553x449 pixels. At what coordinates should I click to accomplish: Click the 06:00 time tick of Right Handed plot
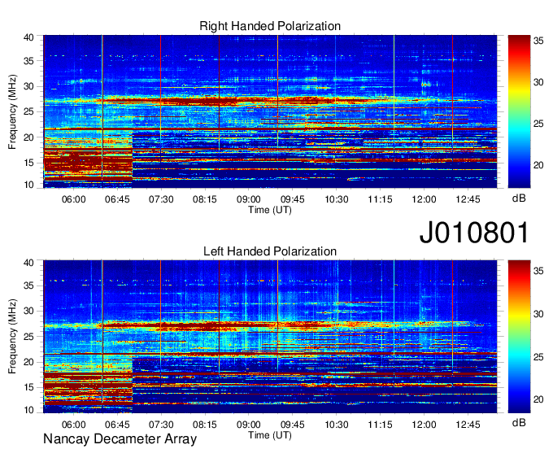(74, 199)
